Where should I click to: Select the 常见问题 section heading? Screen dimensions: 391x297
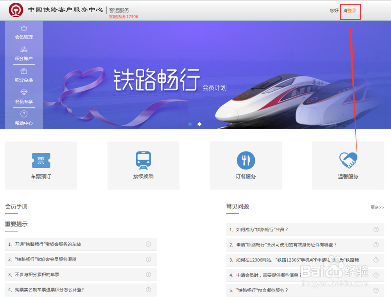pyautogui.click(x=237, y=206)
